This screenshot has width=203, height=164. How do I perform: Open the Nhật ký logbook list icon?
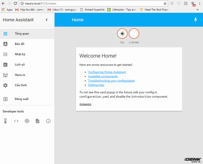click(x=5, y=54)
